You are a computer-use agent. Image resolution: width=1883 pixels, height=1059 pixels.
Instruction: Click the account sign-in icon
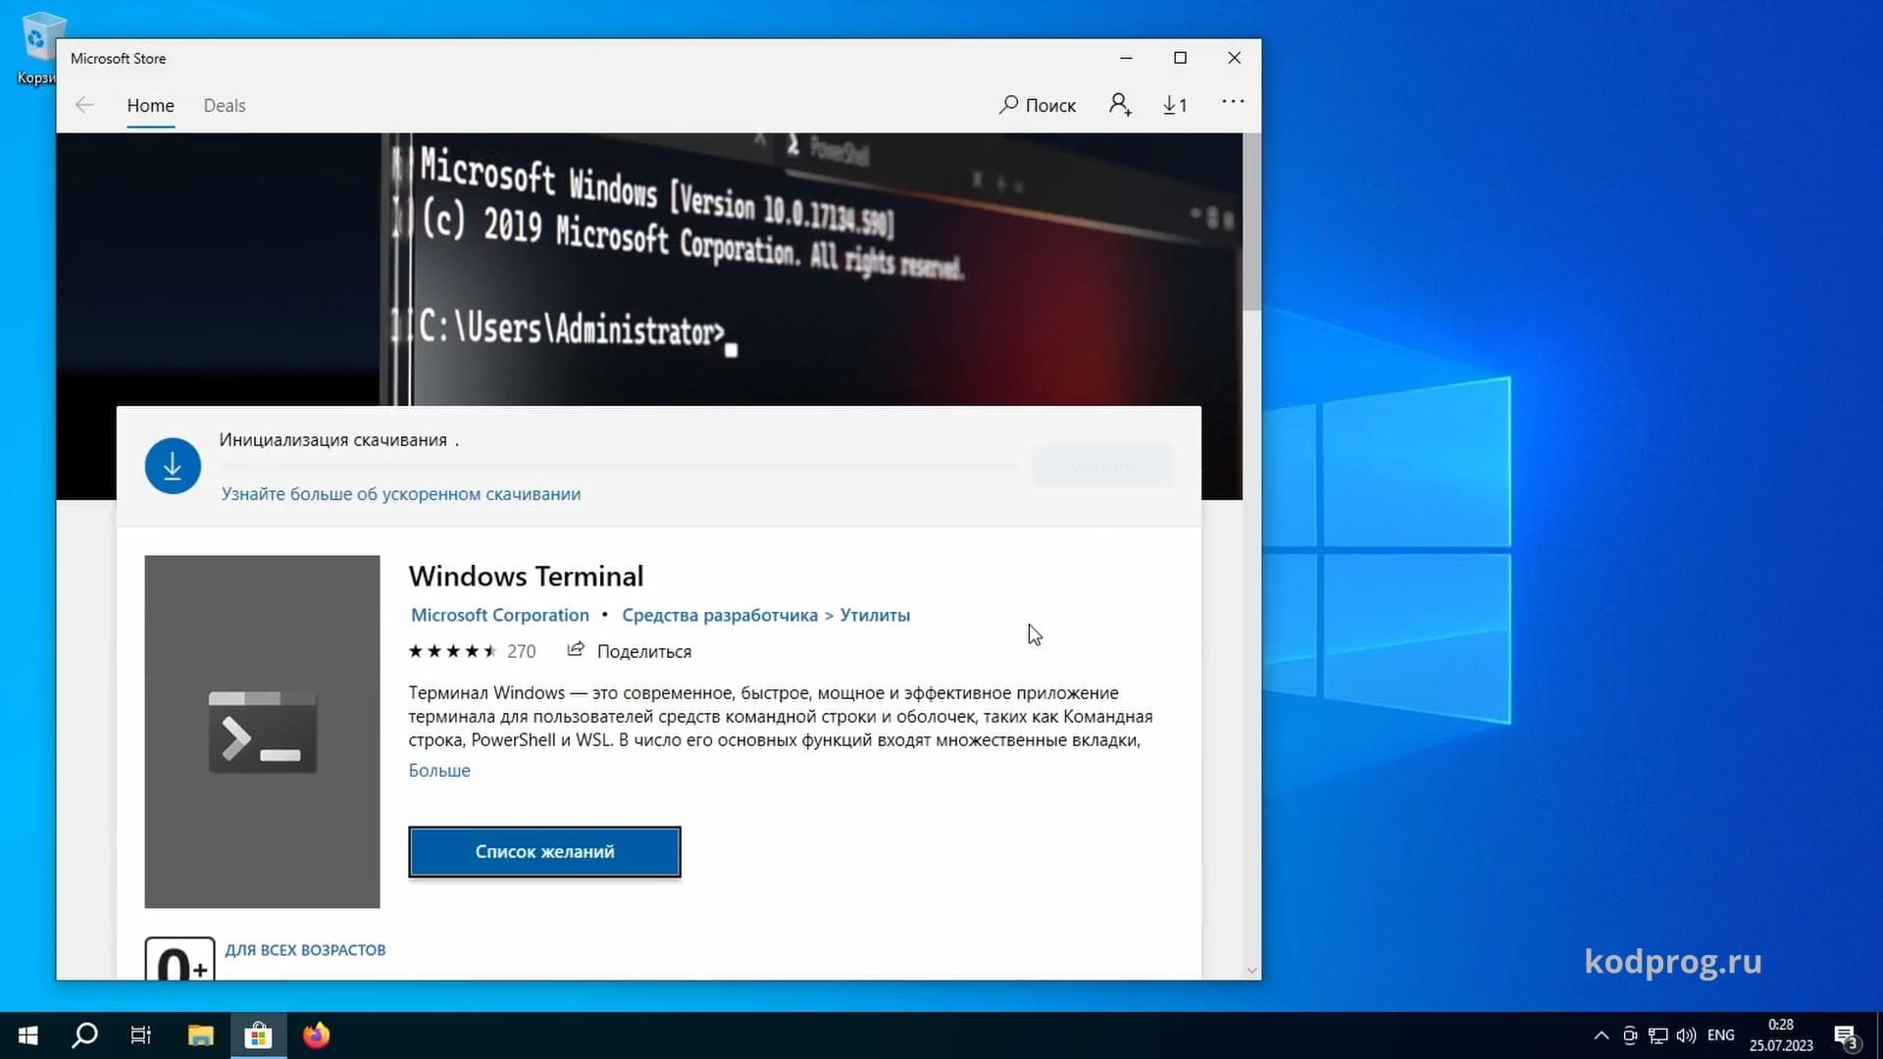point(1120,104)
